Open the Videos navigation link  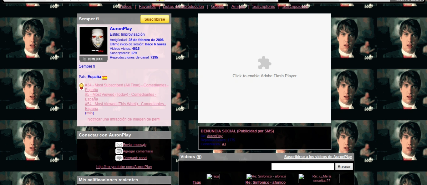[x=125, y=7]
